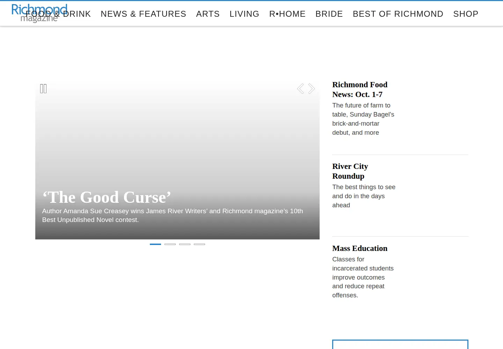Open the Living menu

coord(245,14)
